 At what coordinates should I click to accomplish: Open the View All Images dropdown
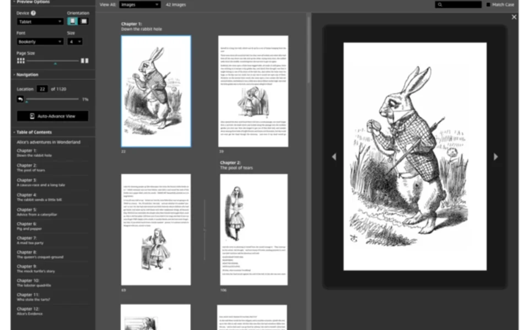(139, 5)
